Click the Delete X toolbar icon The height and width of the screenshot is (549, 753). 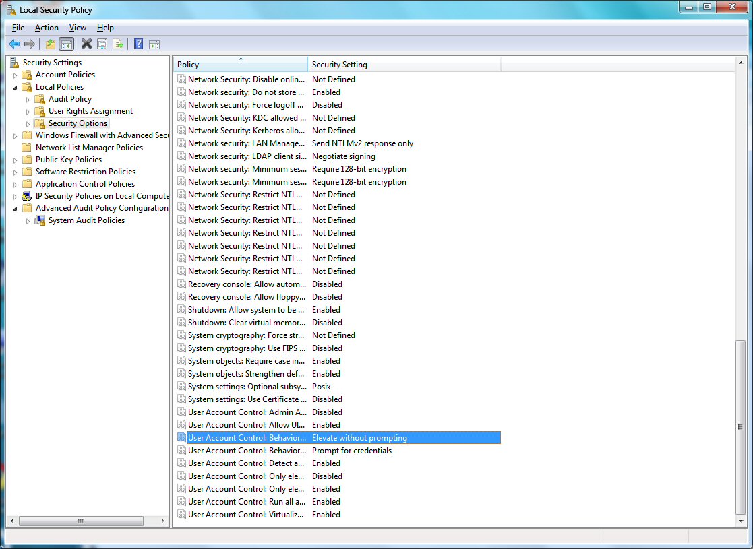(86, 44)
